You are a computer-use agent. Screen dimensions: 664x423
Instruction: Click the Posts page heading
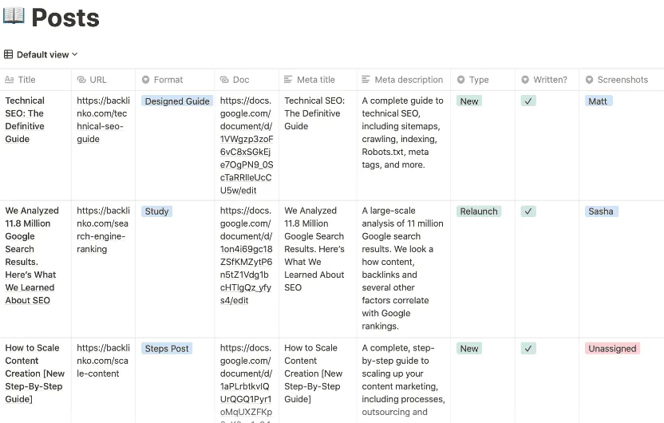[65, 18]
